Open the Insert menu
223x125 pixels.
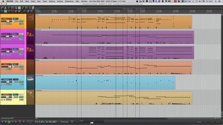pos(33,1)
